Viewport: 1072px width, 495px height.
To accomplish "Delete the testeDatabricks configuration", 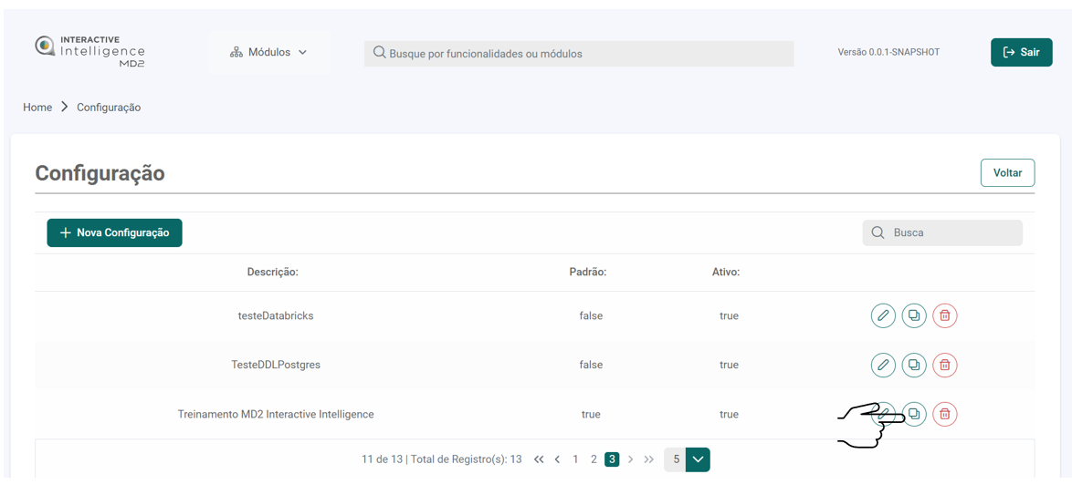I will [x=945, y=315].
